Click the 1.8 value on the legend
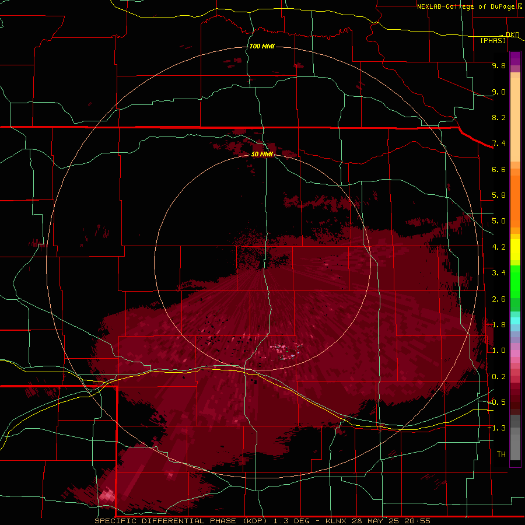The width and height of the screenshot is (525, 525). coord(499,325)
